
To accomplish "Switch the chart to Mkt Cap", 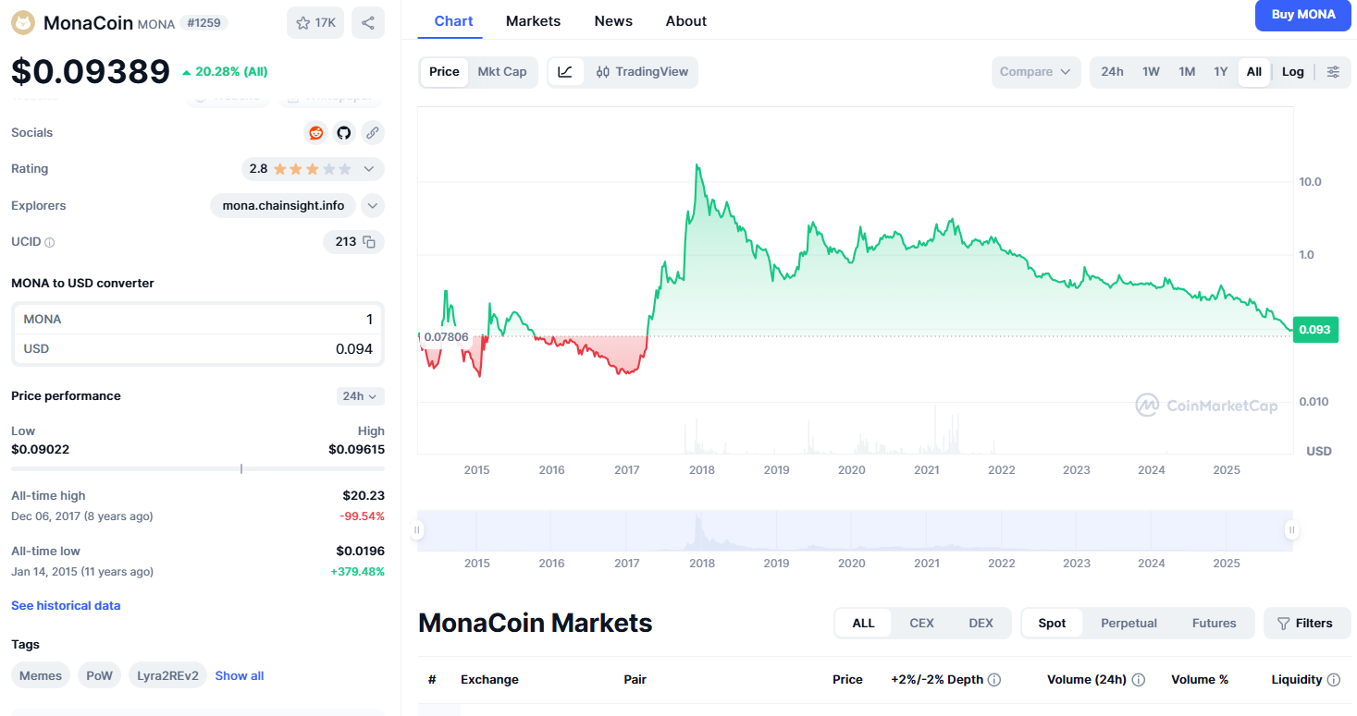I will coord(501,72).
